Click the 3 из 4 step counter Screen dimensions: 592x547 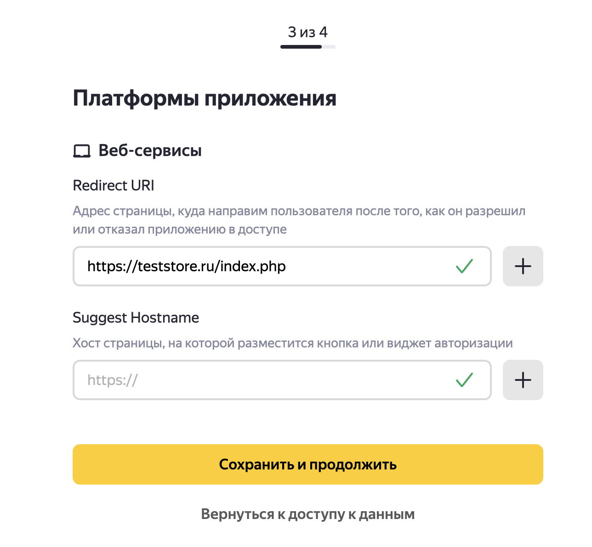tap(307, 32)
